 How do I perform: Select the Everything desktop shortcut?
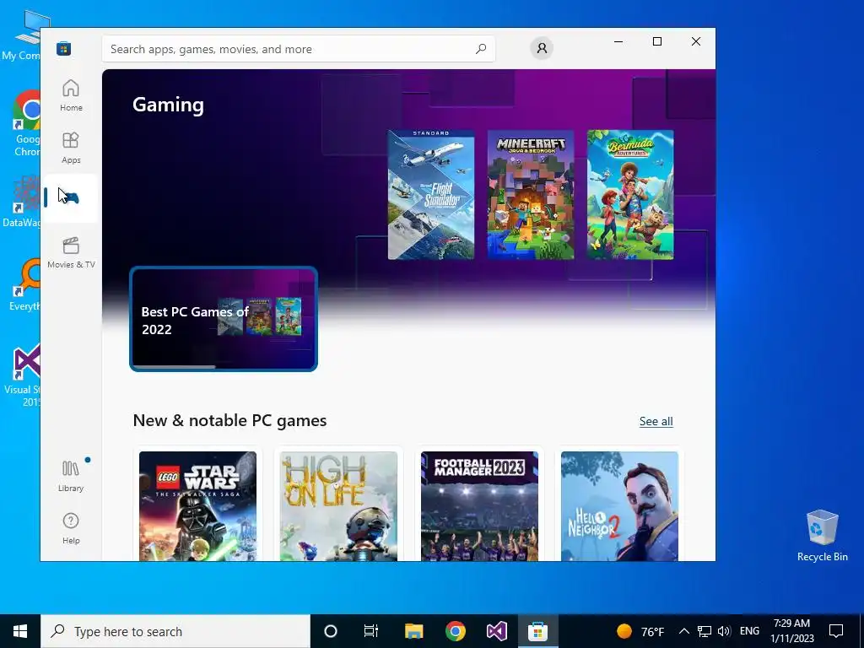pyautogui.click(x=24, y=284)
